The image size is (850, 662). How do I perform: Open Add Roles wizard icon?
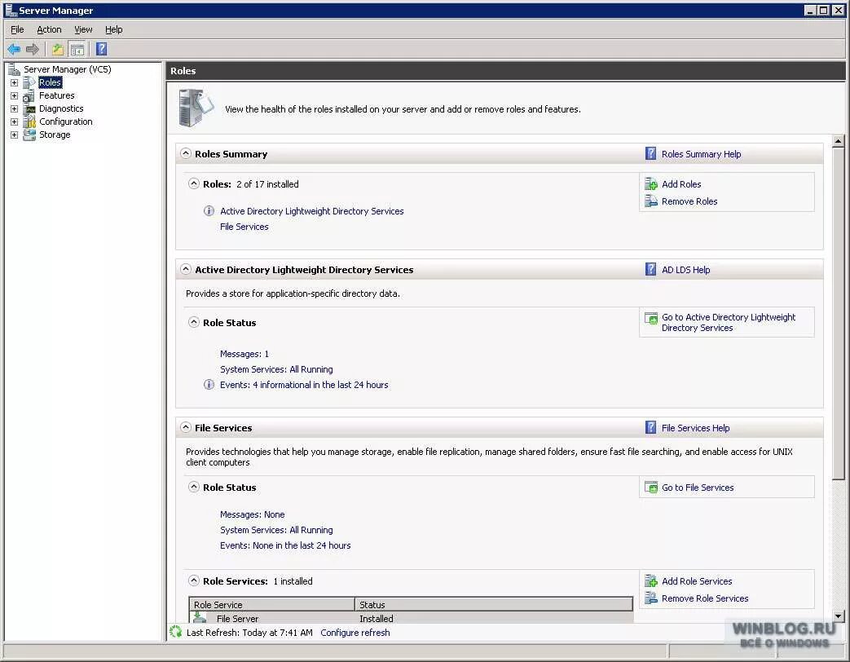pos(652,184)
